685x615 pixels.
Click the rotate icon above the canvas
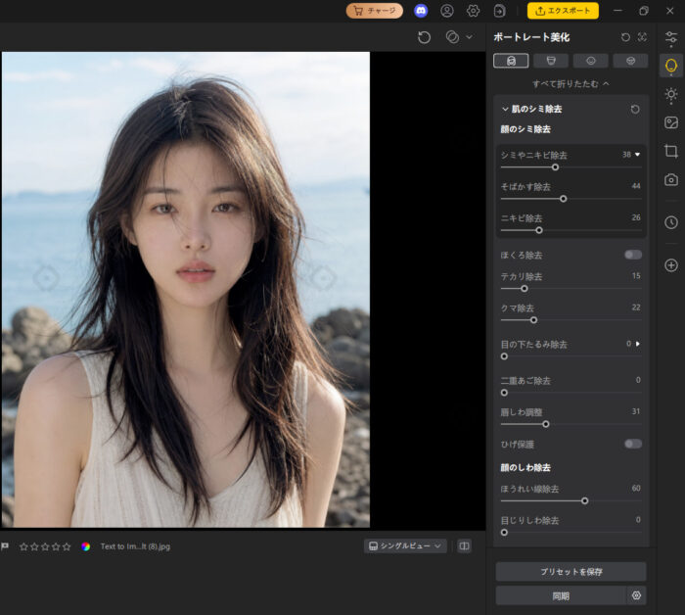[x=424, y=37]
